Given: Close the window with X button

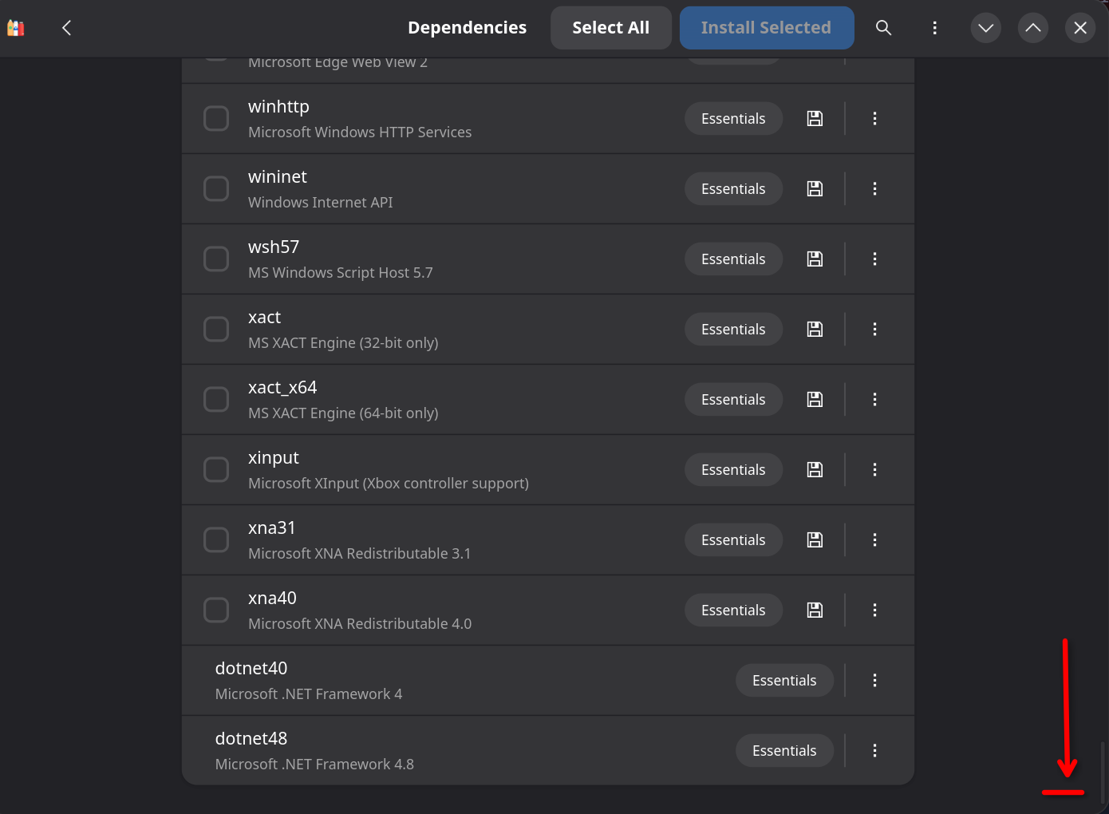Looking at the screenshot, I should pyautogui.click(x=1080, y=28).
